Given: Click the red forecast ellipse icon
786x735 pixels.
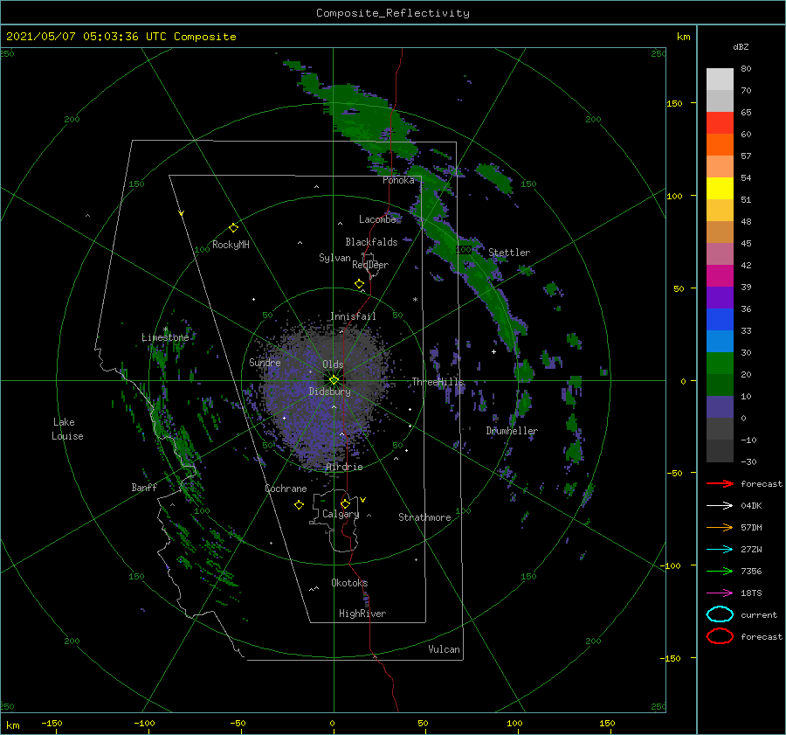Looking at the screenshot, I should pos(720,636).
